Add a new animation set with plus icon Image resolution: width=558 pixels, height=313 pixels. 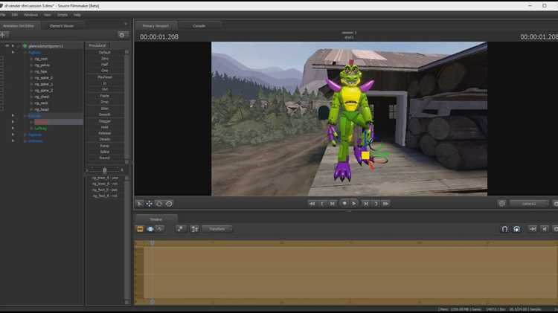(x=4, y=35)
